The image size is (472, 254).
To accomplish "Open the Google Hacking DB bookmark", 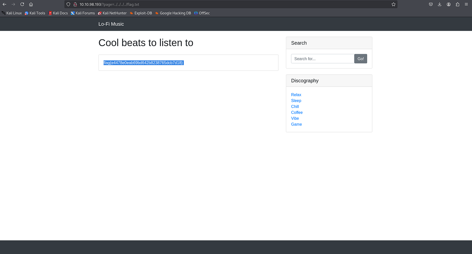I will [173, 13].
